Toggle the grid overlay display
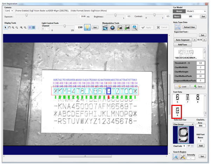This screenshot has height=165, width=211. (29, 27)
